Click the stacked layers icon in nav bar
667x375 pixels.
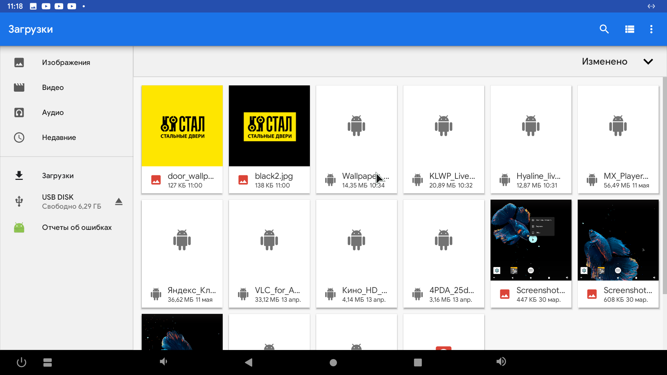point(48,362)
